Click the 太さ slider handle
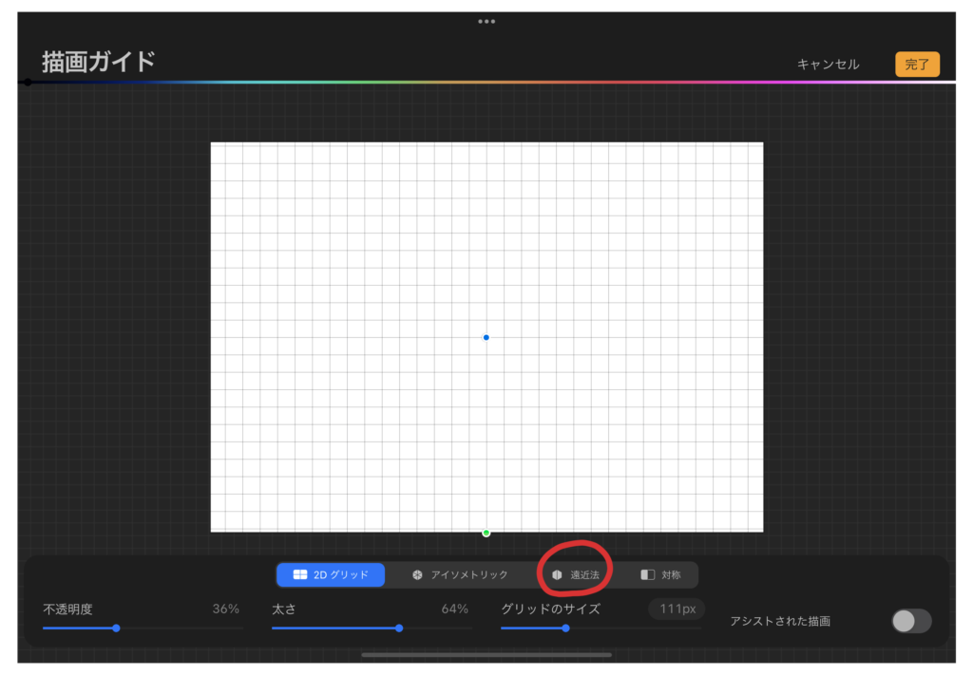The height and width of the screenshot is (675, 973). [x=399, y=628]
